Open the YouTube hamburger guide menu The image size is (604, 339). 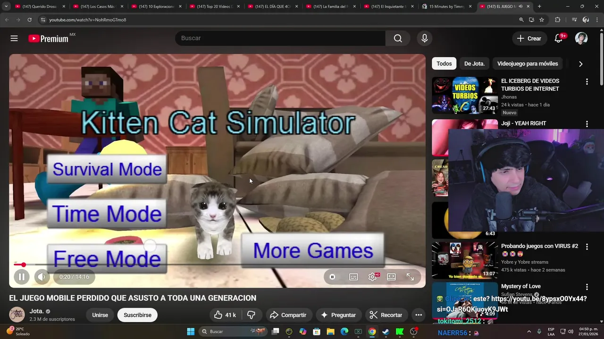click(14, 39)
